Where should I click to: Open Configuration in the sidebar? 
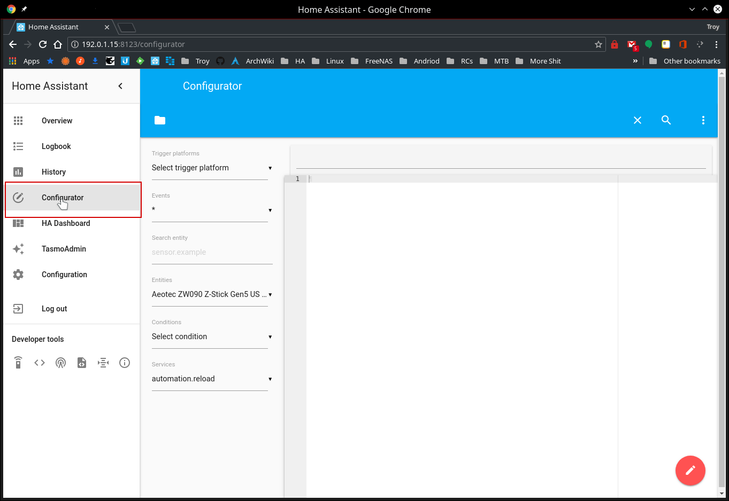(x=72, y=275)
